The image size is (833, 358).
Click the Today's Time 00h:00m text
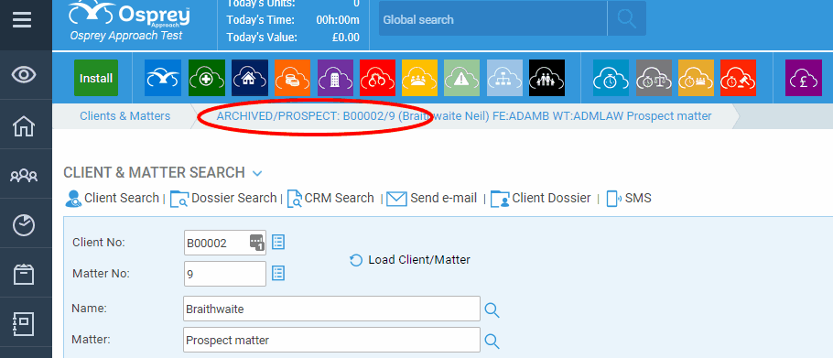click(x=293, y=20)
